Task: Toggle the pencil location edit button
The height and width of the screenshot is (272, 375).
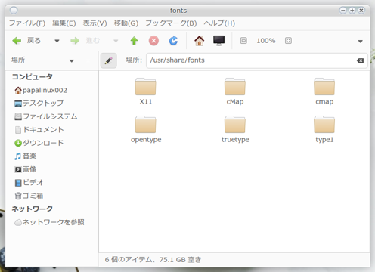Action: coord(109,60)
